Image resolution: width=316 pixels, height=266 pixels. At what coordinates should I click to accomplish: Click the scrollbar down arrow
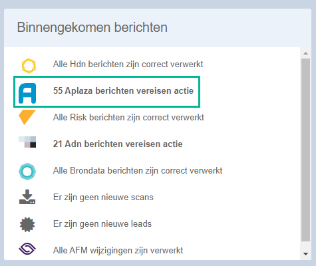tap(306, 254)
